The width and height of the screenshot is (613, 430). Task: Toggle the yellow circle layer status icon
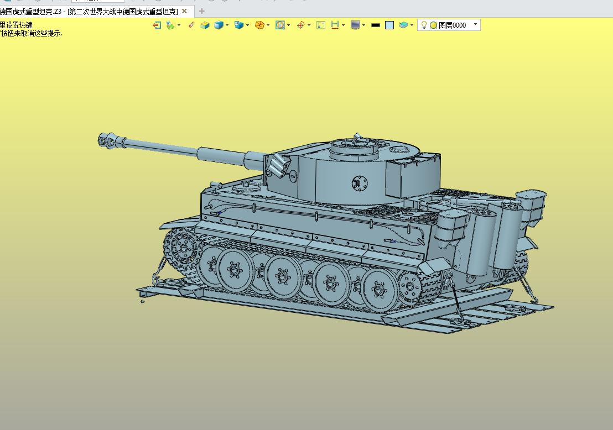point(433,25)
